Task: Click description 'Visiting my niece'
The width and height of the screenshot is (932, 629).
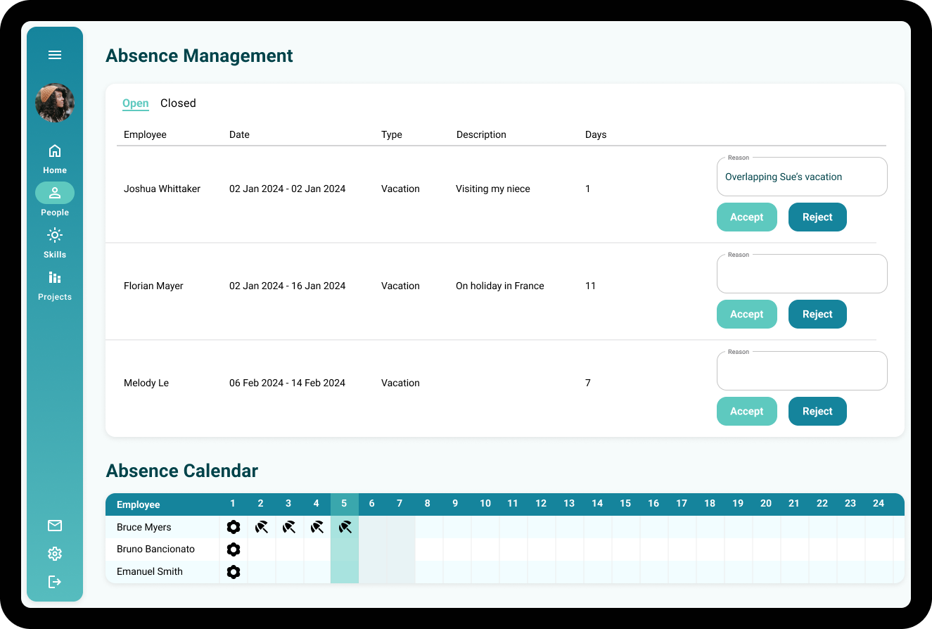Action: 493,189
